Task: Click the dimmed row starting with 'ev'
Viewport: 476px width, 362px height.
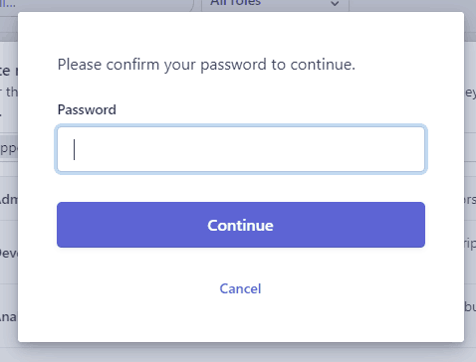Action: point(9,254)
